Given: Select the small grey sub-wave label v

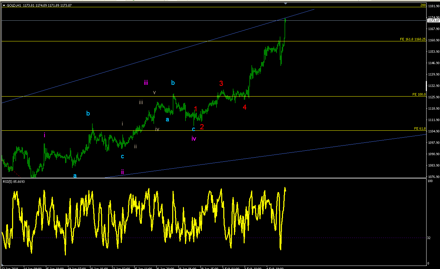Looking at the screenshot, I should (155, 92).
